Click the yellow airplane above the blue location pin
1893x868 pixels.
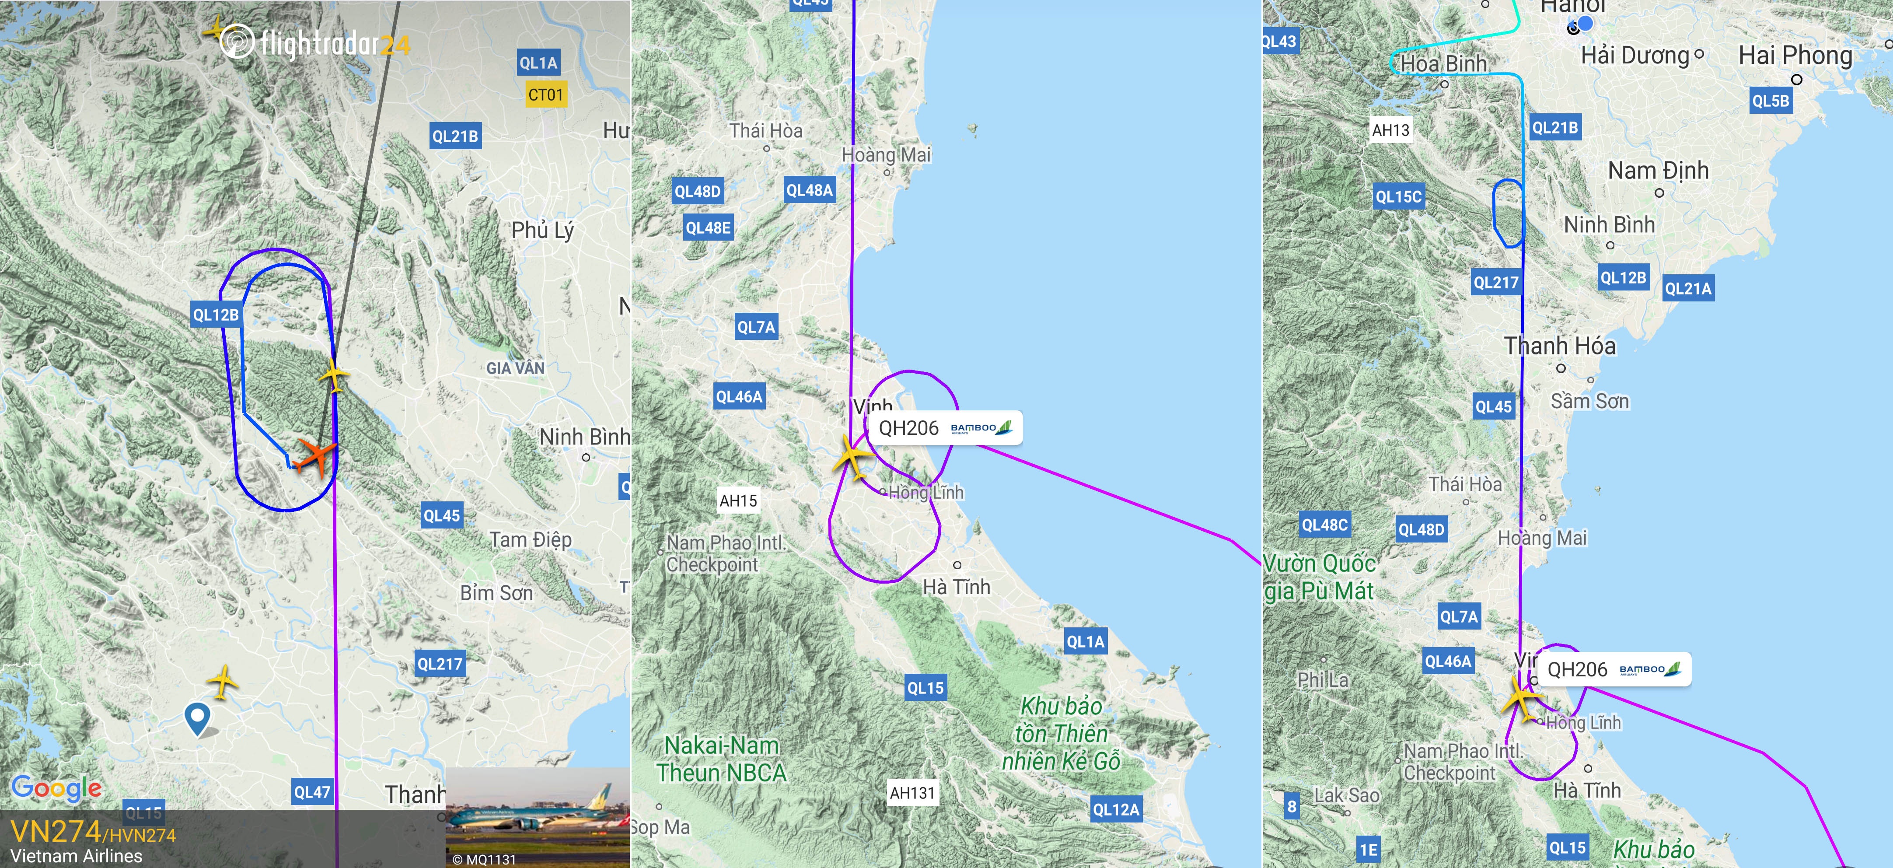[x=222, y=681]
